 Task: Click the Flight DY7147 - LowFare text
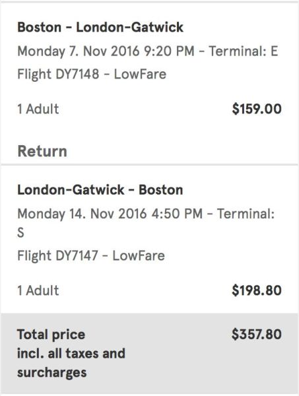point(91,255)
